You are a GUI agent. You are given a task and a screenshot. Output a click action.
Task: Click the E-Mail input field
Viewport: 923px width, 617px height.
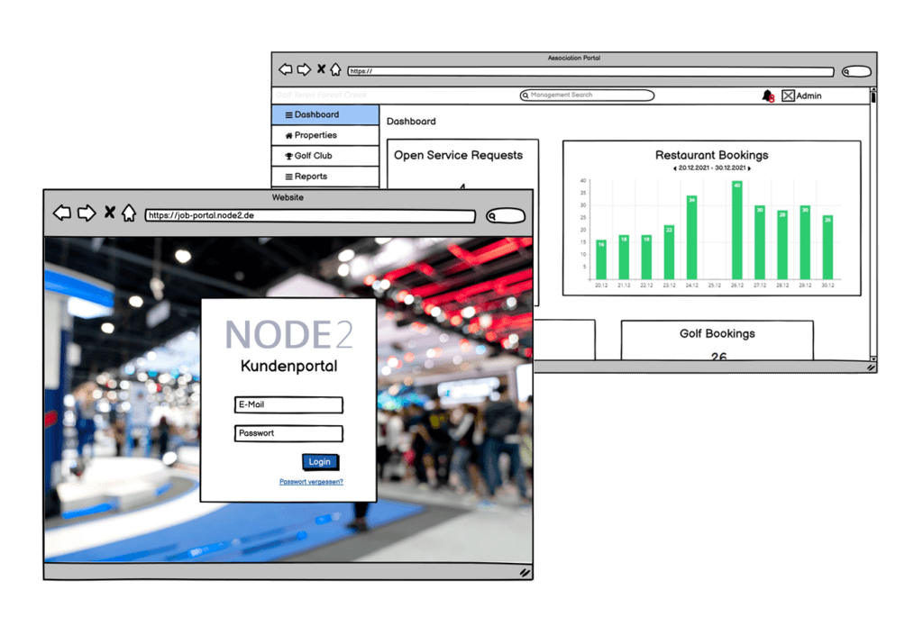(288, 404)
